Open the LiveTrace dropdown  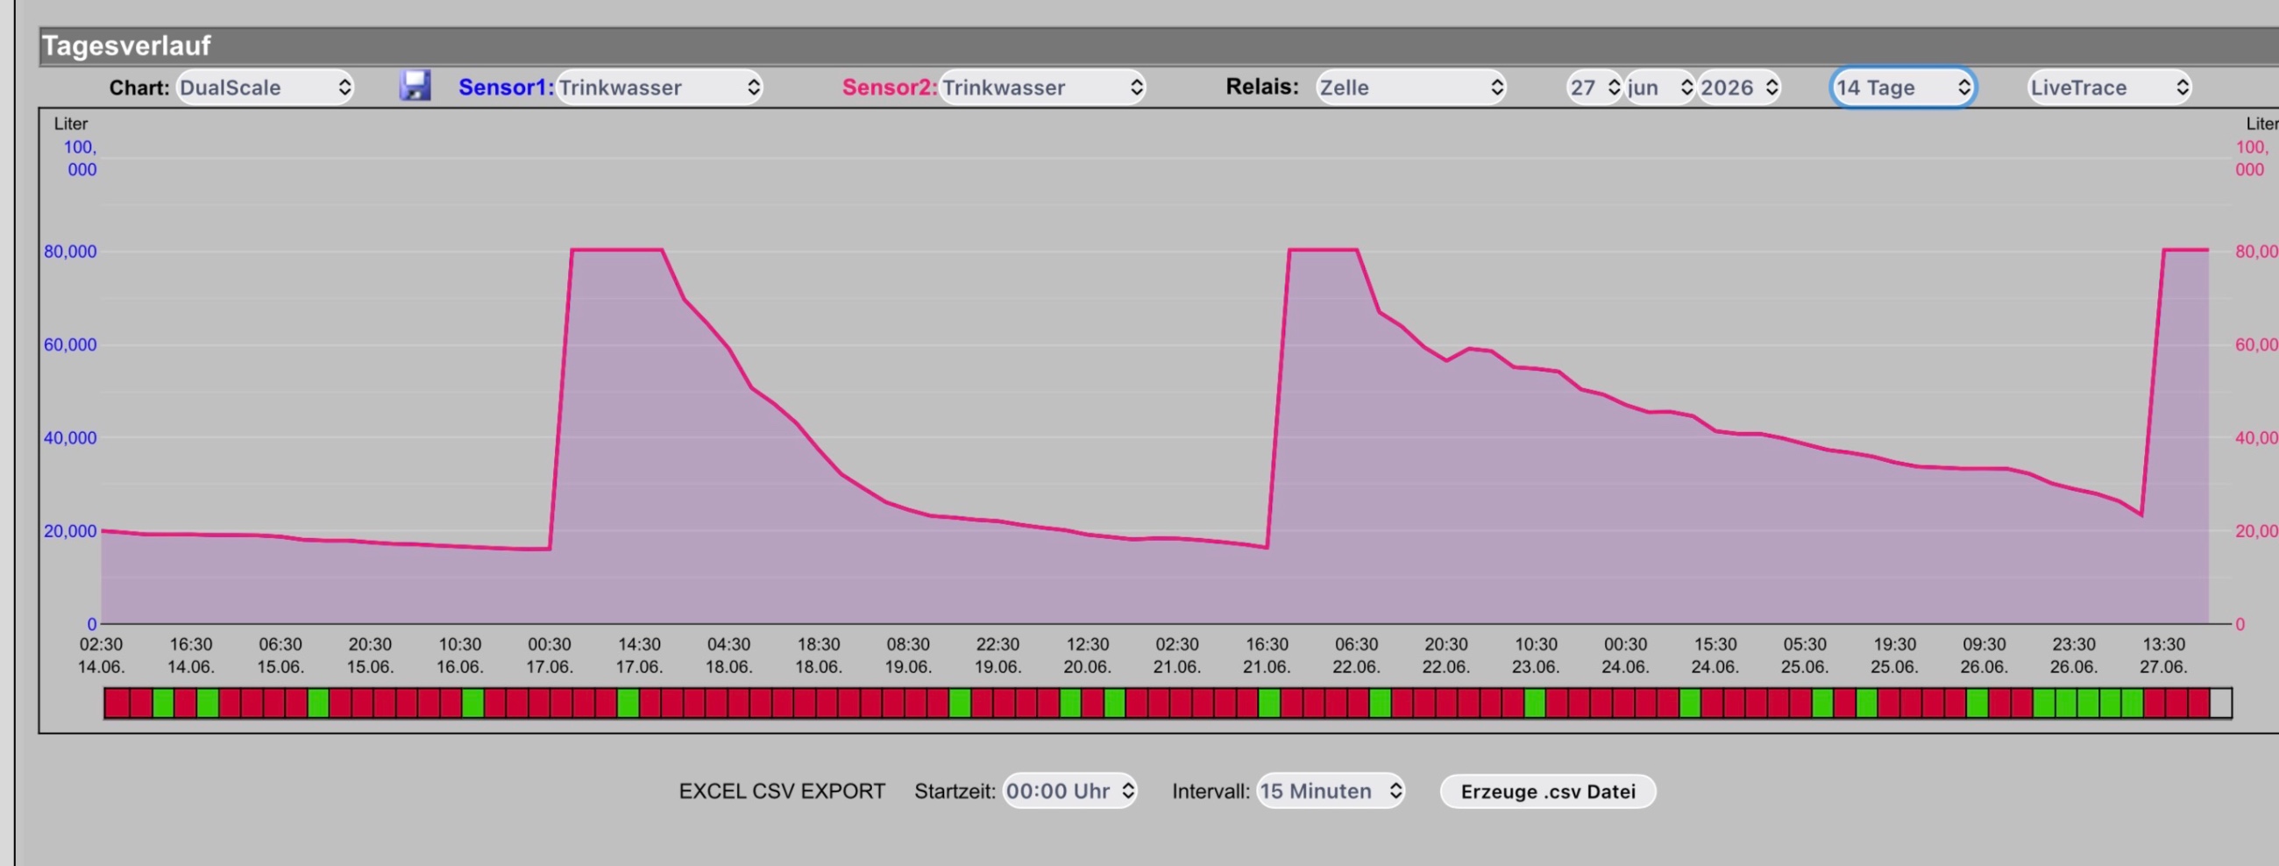(x=2109, y=88)
